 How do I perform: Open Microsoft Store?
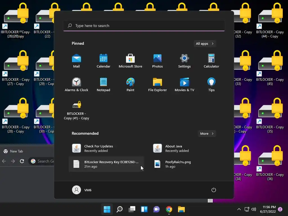[x=130, y=61]
